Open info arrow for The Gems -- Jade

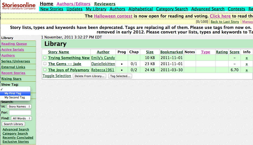pos(247,64)
